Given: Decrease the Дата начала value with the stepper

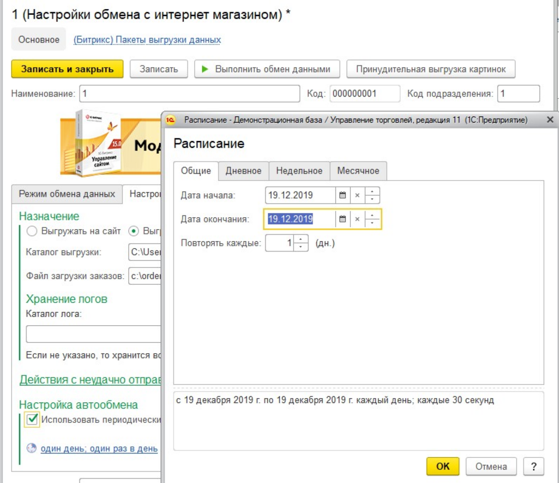Looking at the screenshot, I should 372,199.
